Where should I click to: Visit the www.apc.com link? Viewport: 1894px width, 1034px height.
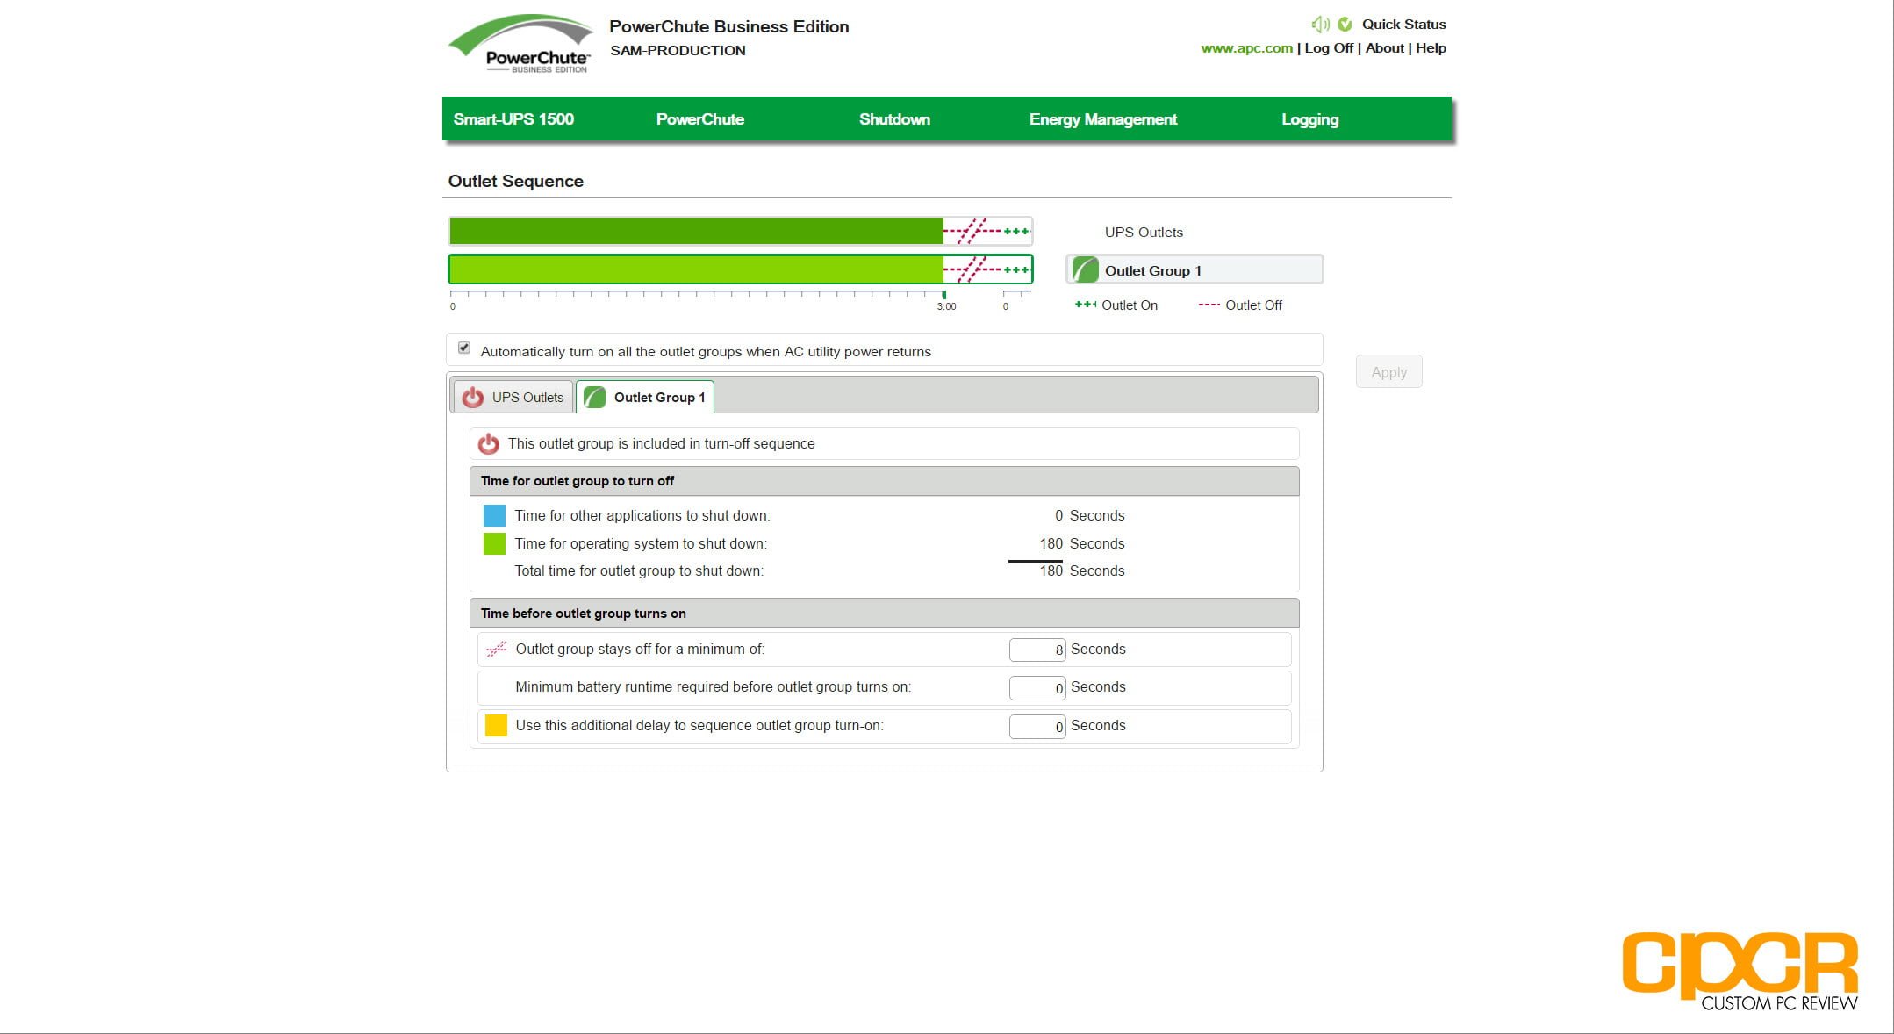pyautogui.click(x=1246, y=48)
